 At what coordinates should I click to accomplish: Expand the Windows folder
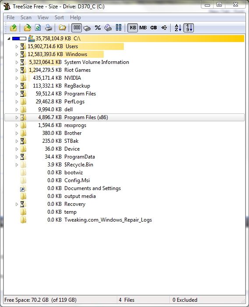pos(17,54)
